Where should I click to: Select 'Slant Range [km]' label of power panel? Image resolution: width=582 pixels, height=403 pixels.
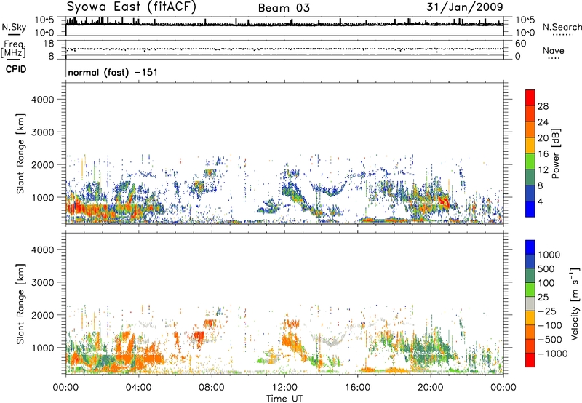20,153
